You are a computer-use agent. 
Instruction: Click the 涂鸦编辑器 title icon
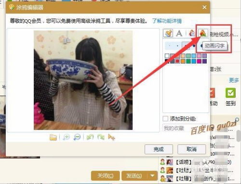tap(12, 7)
